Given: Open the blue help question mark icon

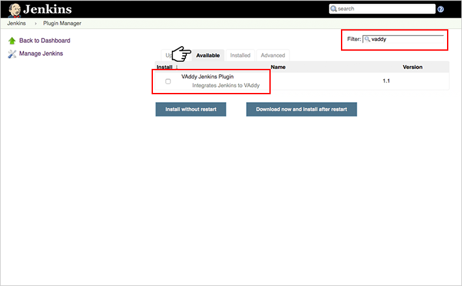Looking at the screenshot, I should (441, 9).
